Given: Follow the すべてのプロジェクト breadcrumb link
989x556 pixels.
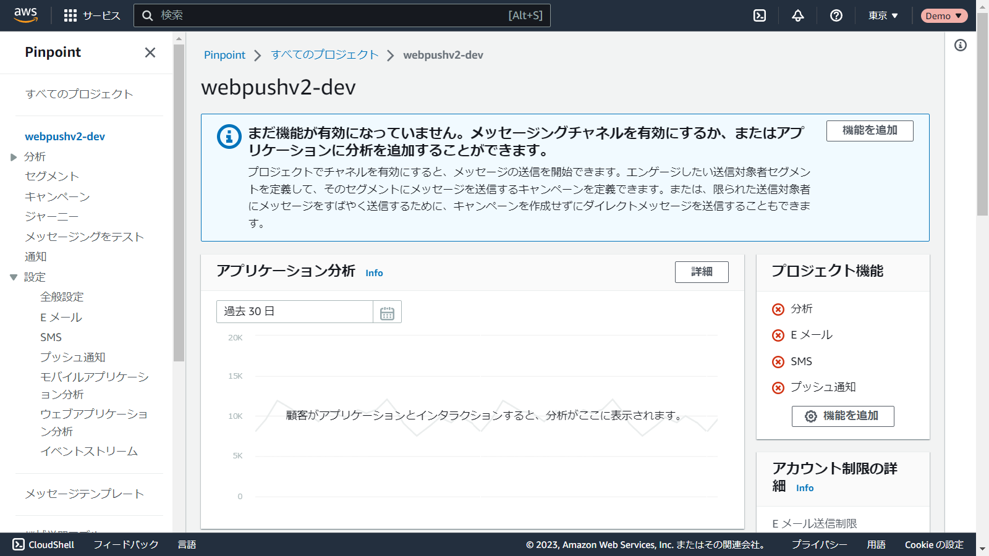Looking at the screenshot, I should [x=325, y=55].
